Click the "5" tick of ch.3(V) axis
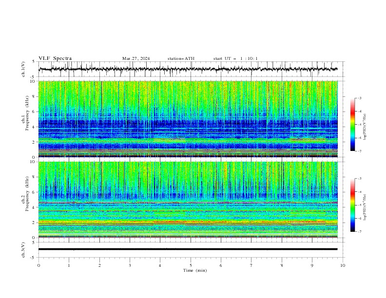The width and height of the screenshot is (386, 298). pos(34,242)
